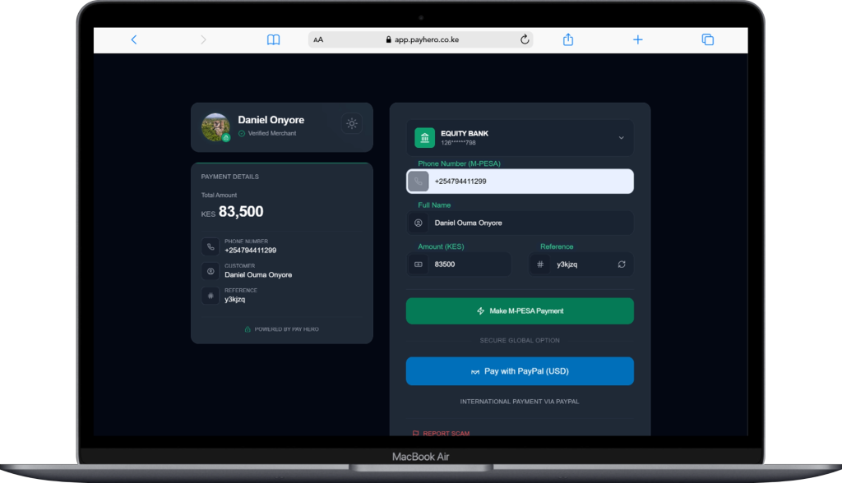Viewport: 842px width, 483px height.
Task: Click the person icon in Full Name field
Action: [419, 223]
